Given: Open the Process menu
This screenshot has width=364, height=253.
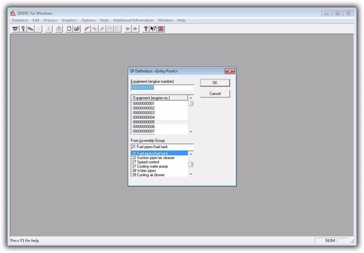Looking at the screenshot, I should coord(50,20).
